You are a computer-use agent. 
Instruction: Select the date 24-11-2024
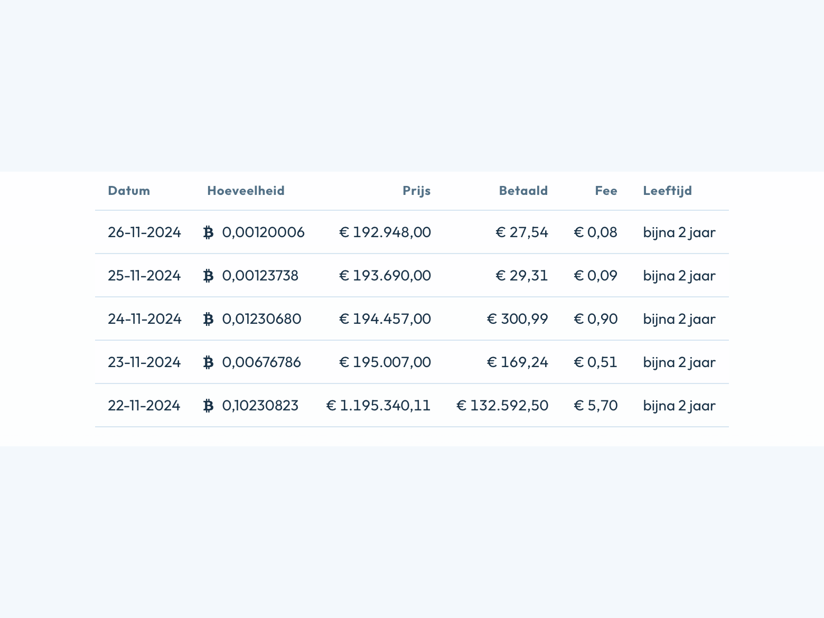click(x=145, y=319)
